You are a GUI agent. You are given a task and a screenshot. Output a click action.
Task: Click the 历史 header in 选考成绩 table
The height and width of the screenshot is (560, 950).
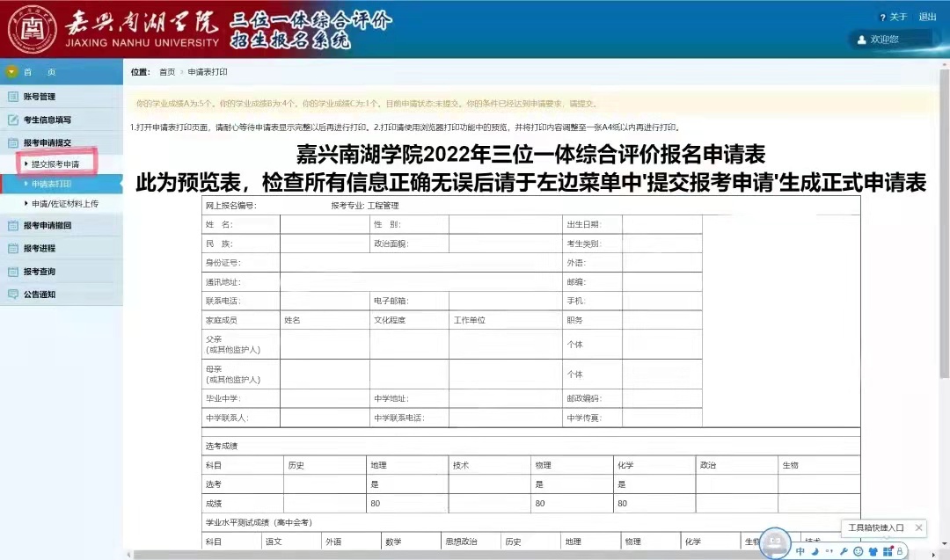[x=325, y=466]
